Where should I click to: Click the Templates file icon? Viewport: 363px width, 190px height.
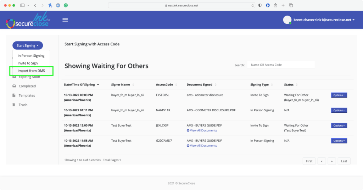14,95
